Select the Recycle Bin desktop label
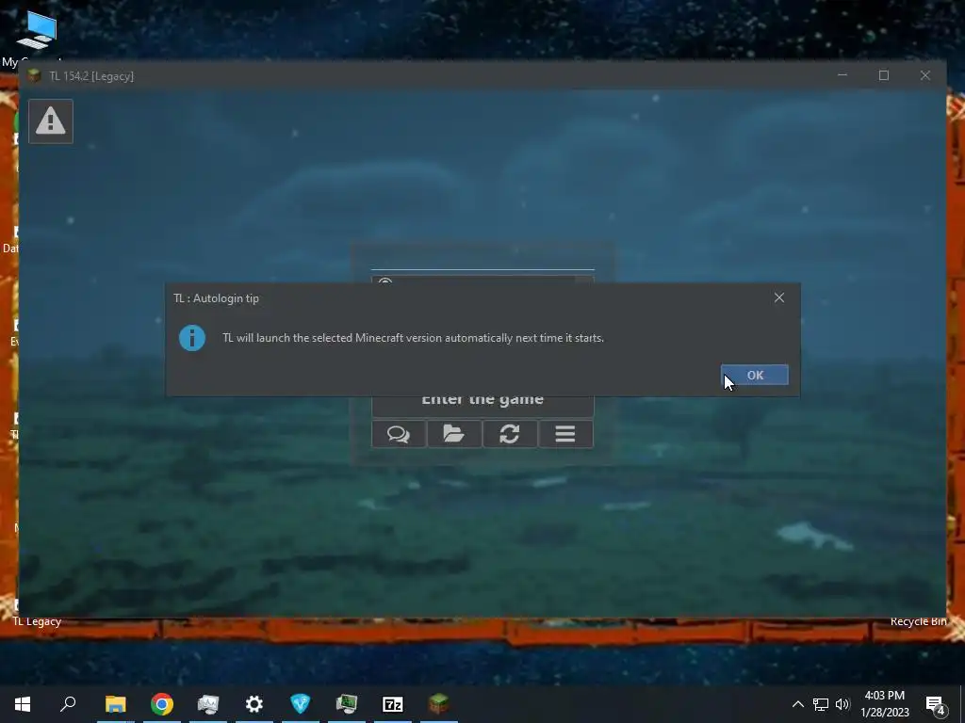Image resolution: width=965 pixels, height=723 pixels. coord(918,621)
